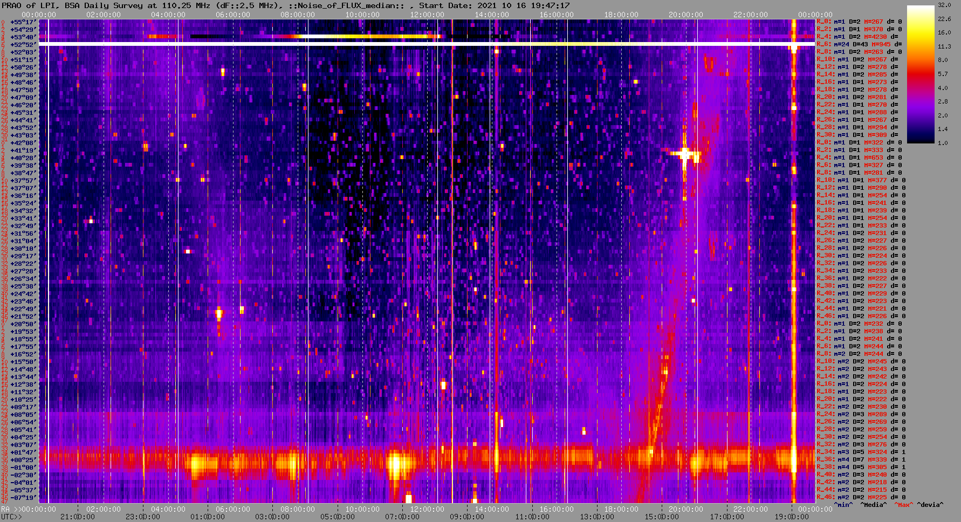Click the '^devia^' legend label
This screenshot has width=961, height=522.
tap(930, 505)
